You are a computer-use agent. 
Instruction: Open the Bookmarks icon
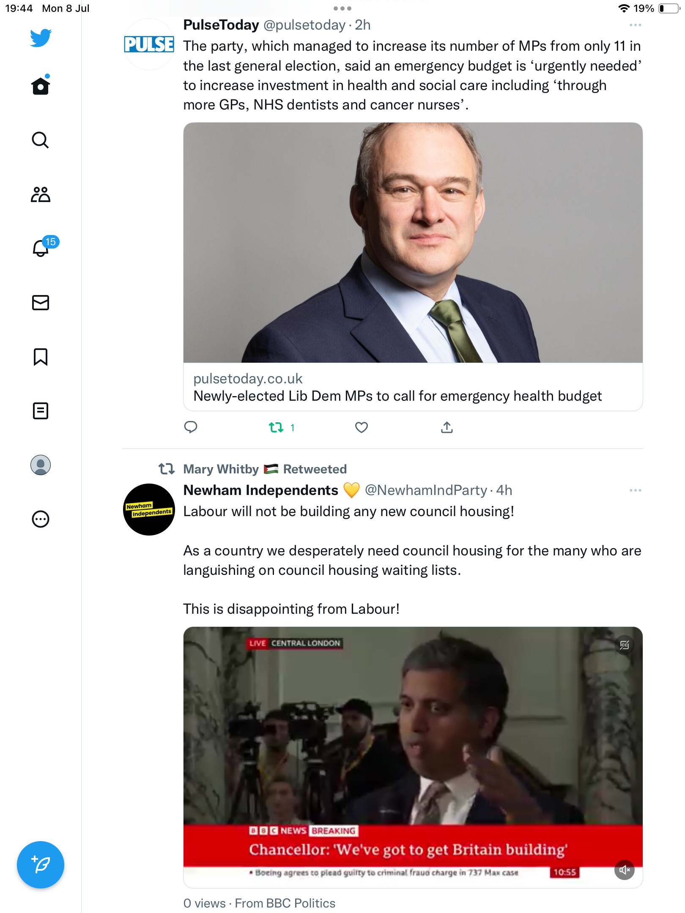(41, 357)
